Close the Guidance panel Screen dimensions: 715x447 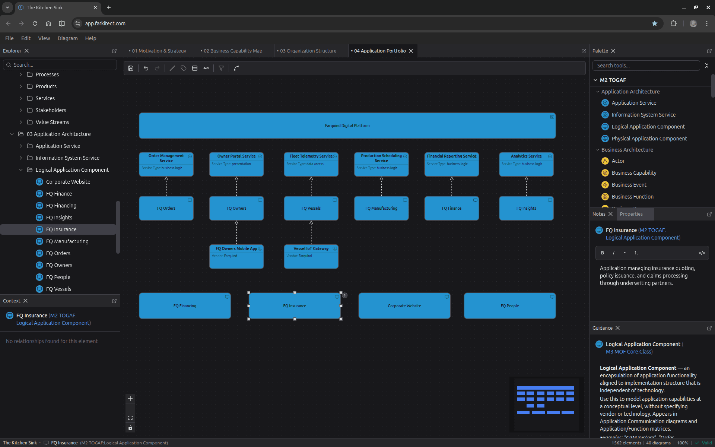click(x=618, y=328)
